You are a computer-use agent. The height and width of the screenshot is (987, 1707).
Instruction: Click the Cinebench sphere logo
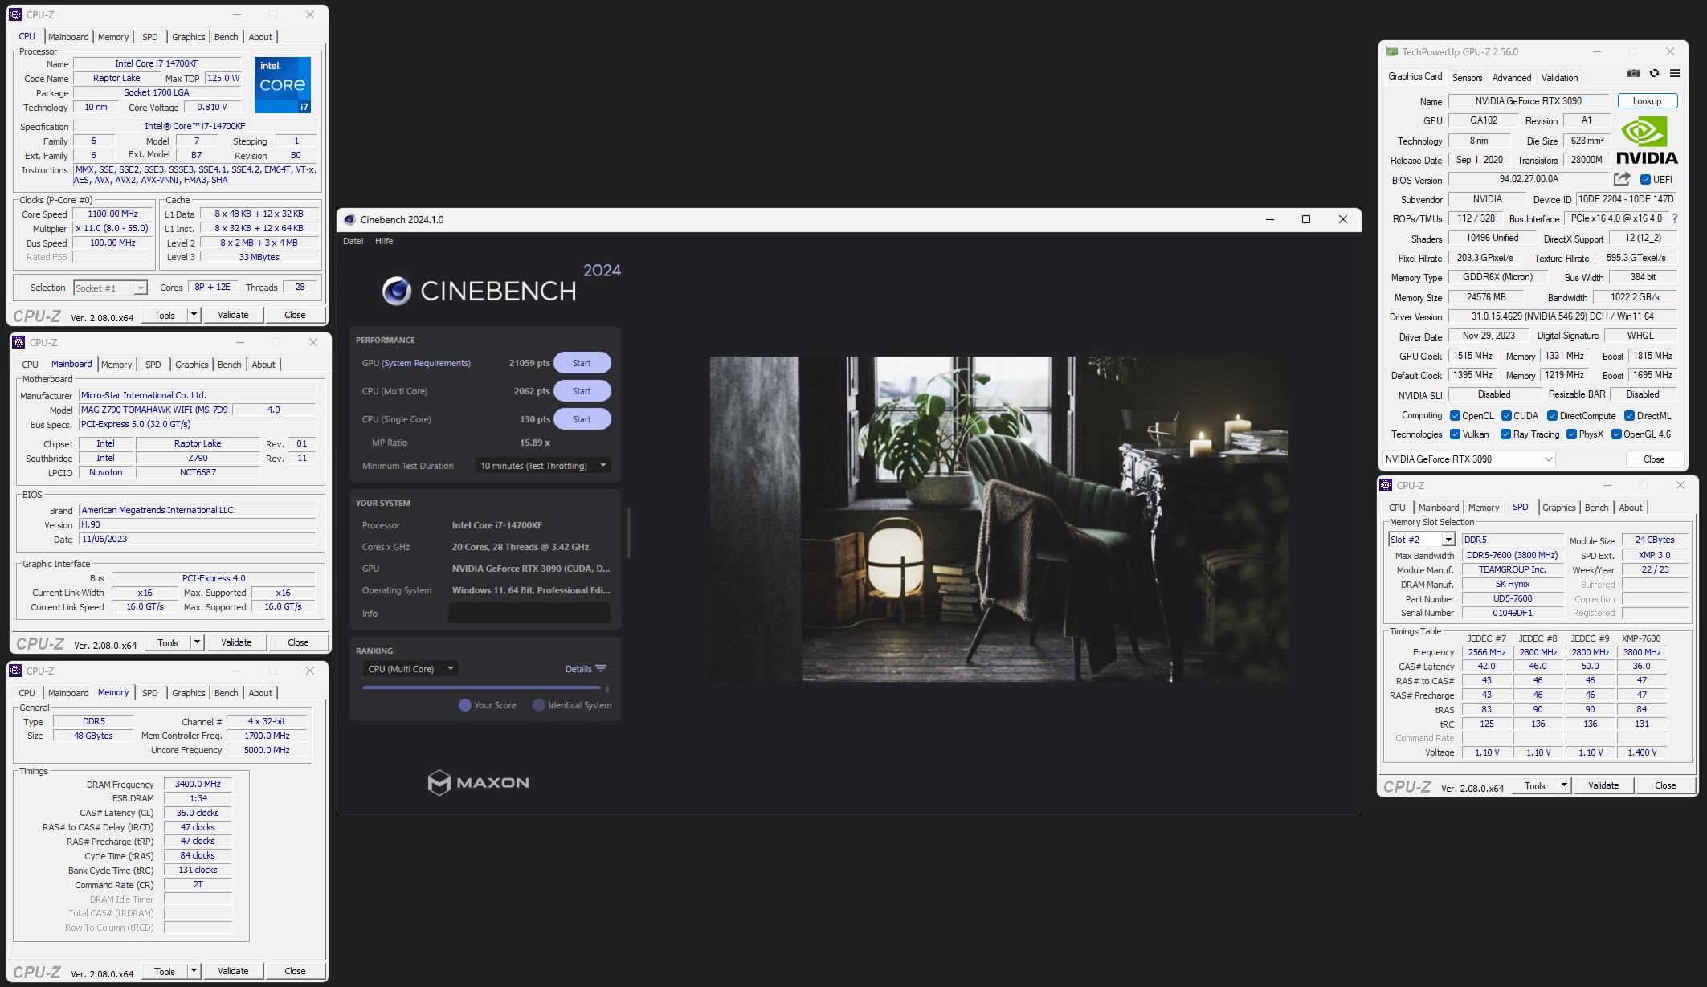point(397,291)
